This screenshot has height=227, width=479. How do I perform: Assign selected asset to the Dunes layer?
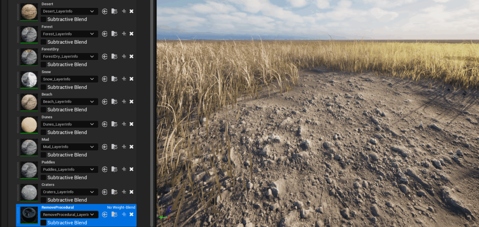(x=105, y=124)
